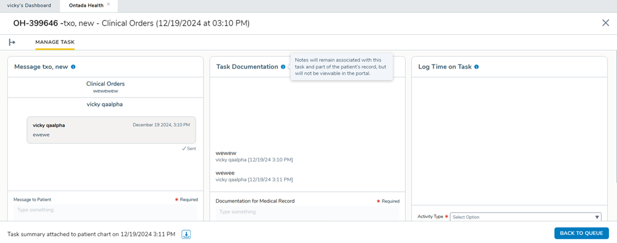Click the Sent status indicator

pos(189,148)
